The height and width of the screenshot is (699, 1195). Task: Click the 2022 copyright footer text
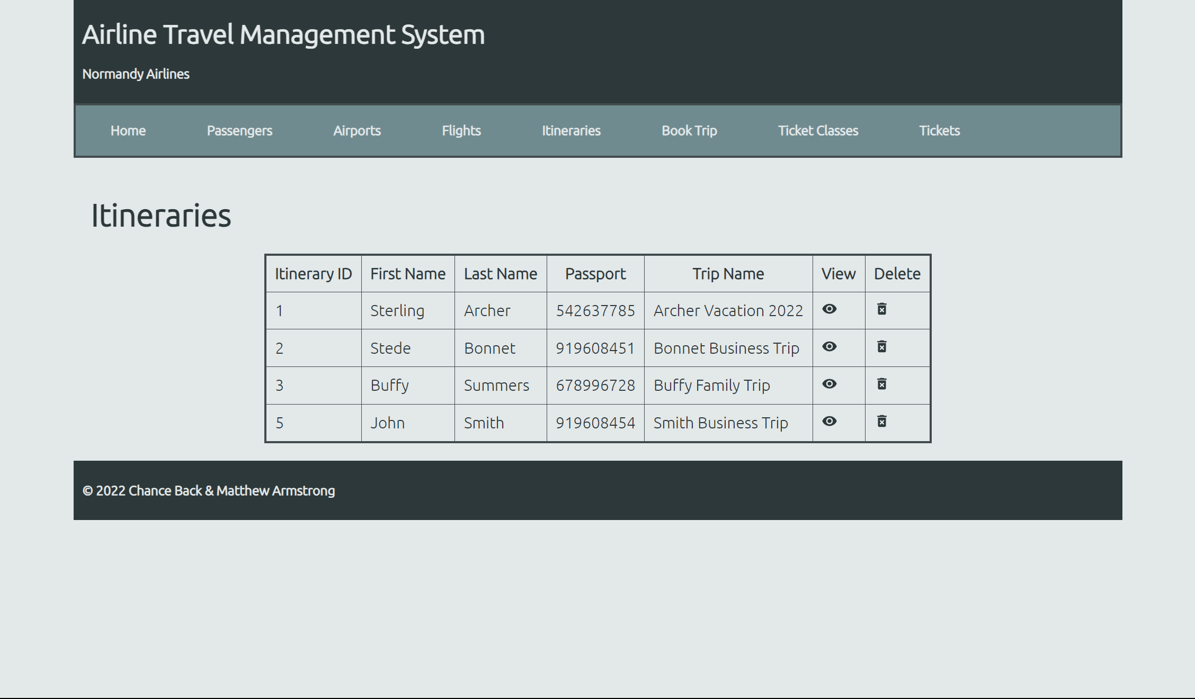pos(209,491)
